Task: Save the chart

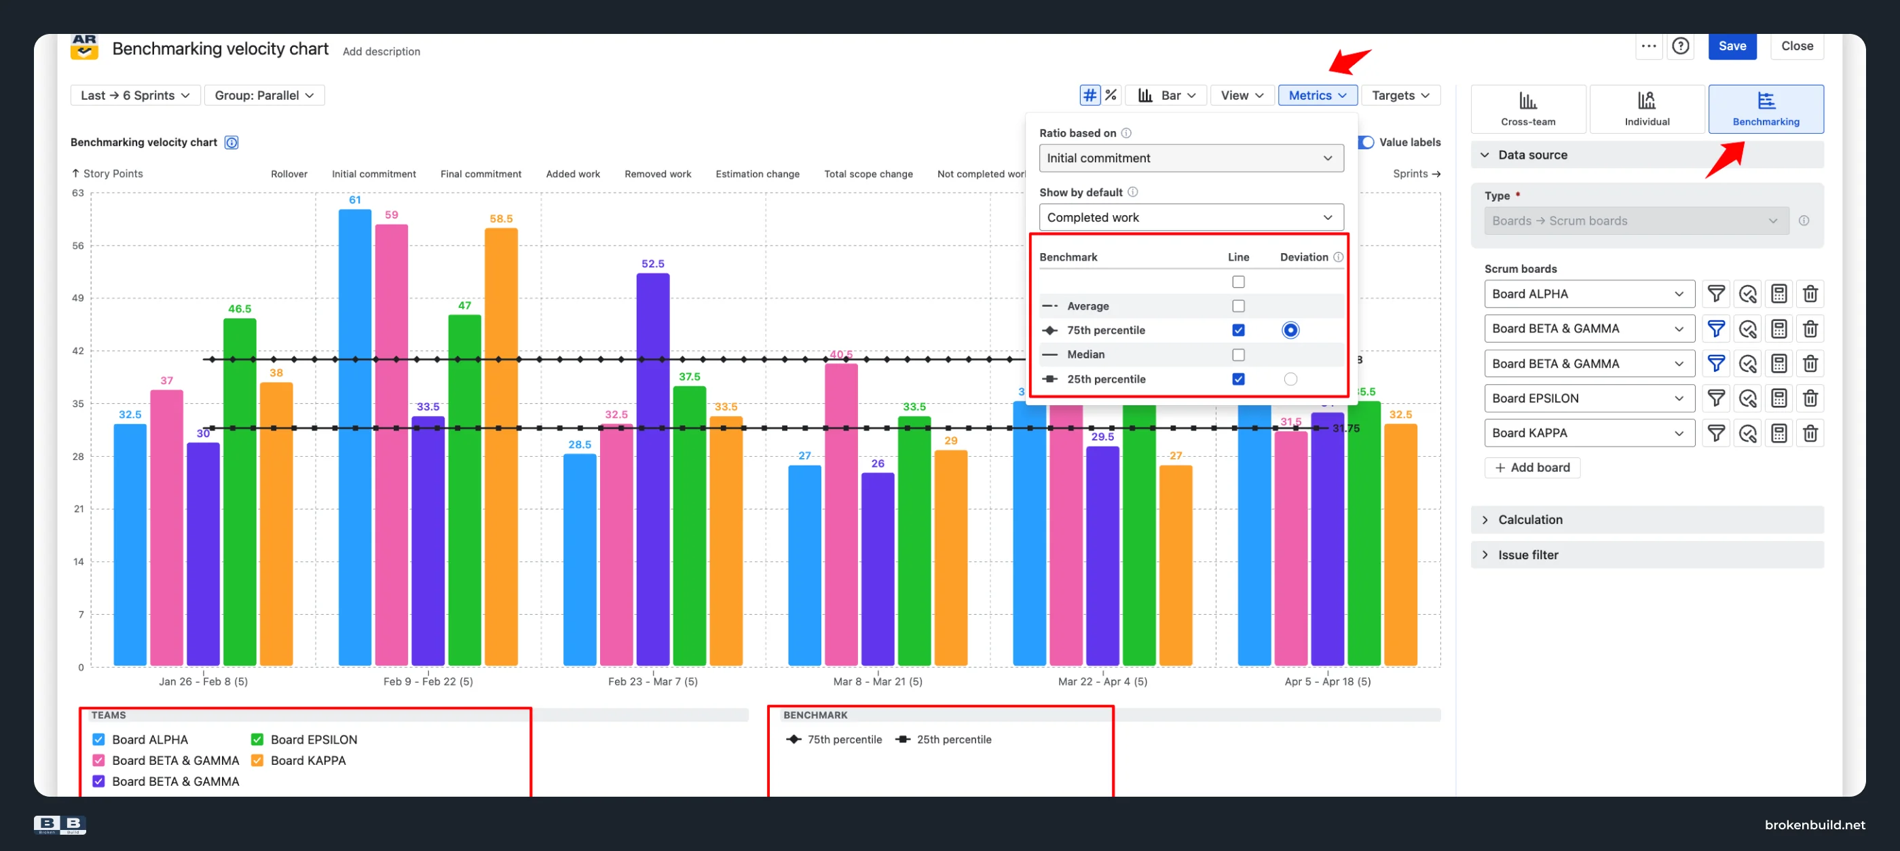Action: pos(1732,45)
